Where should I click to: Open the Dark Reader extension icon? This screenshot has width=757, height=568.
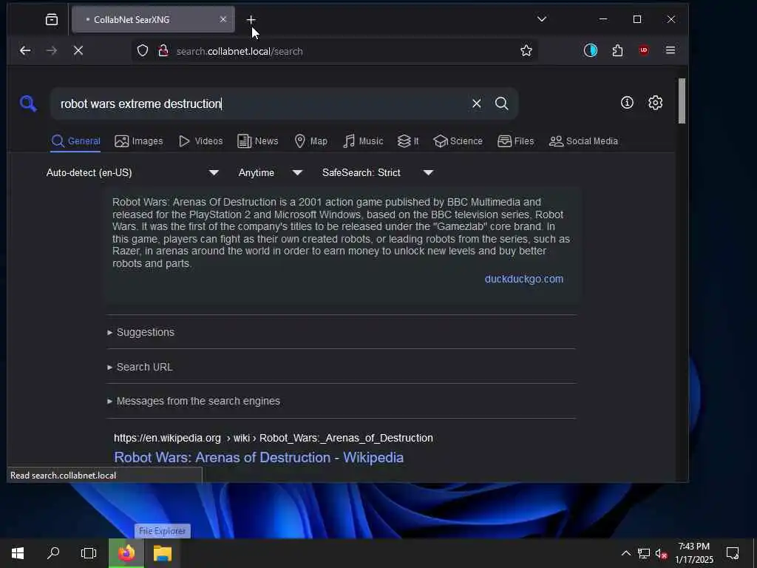pos(591,51)
